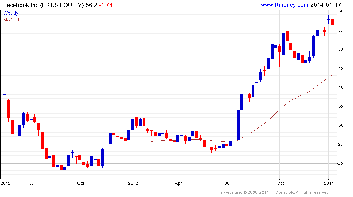The height and width of the screenshot is (197, 353).
Task: Click the y-axis label 40
Action: (x=341, y=87)
